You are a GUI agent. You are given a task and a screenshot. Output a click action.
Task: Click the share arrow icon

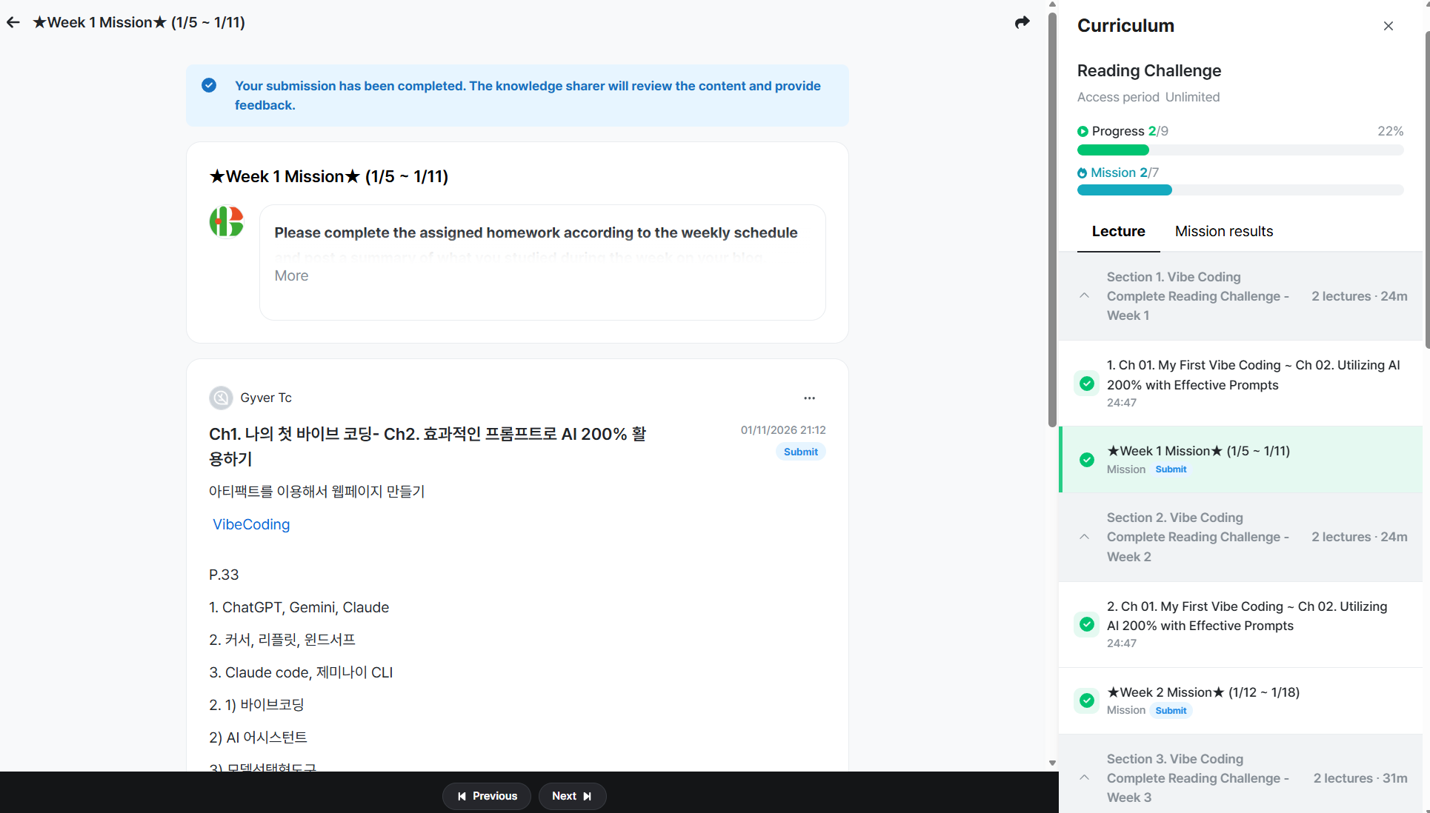pyautogui.click(x=1022, y=22)
